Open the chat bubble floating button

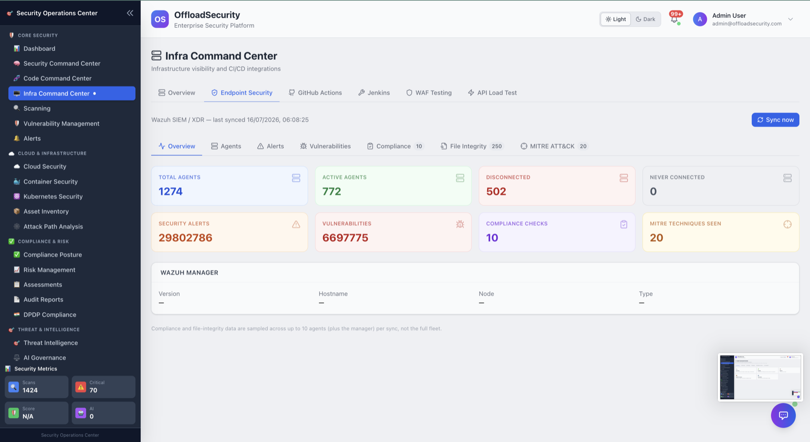pos(783,415)
